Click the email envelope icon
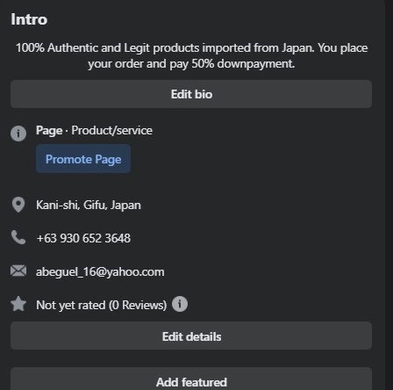Viewport: 393px width, 390px height. click(18, 271)
